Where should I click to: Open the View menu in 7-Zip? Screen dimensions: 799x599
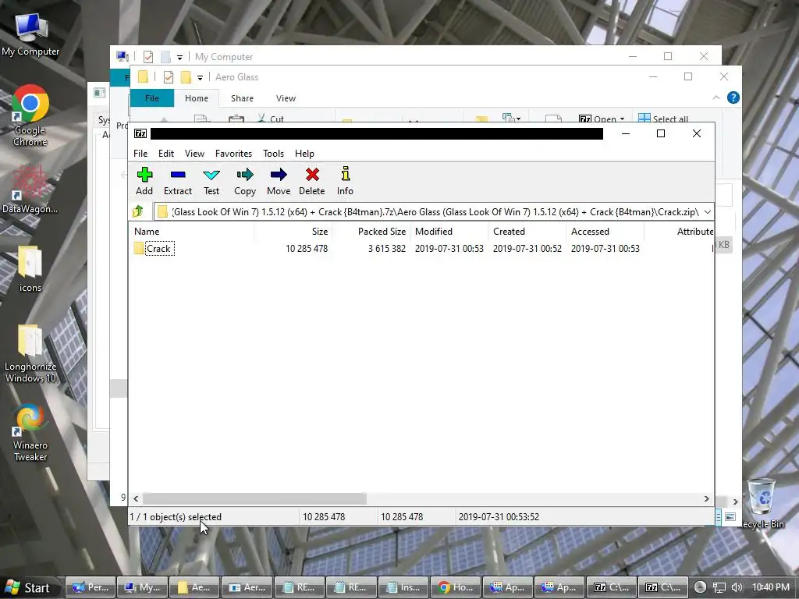point(194,154)
